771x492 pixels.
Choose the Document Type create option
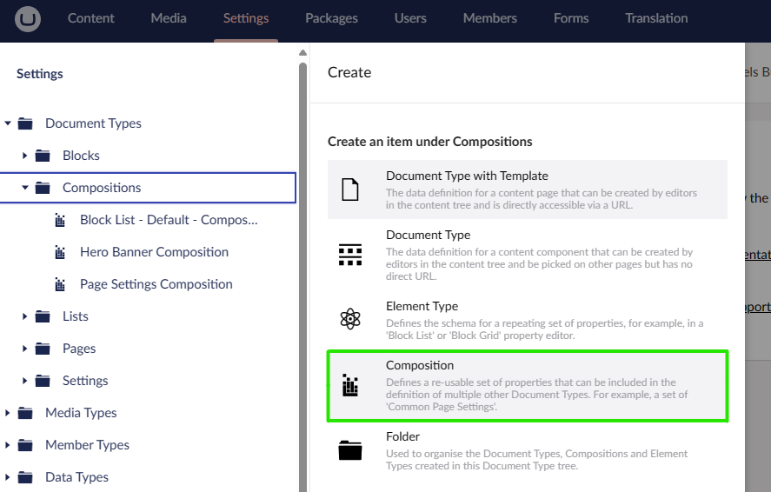pos(528,255)
